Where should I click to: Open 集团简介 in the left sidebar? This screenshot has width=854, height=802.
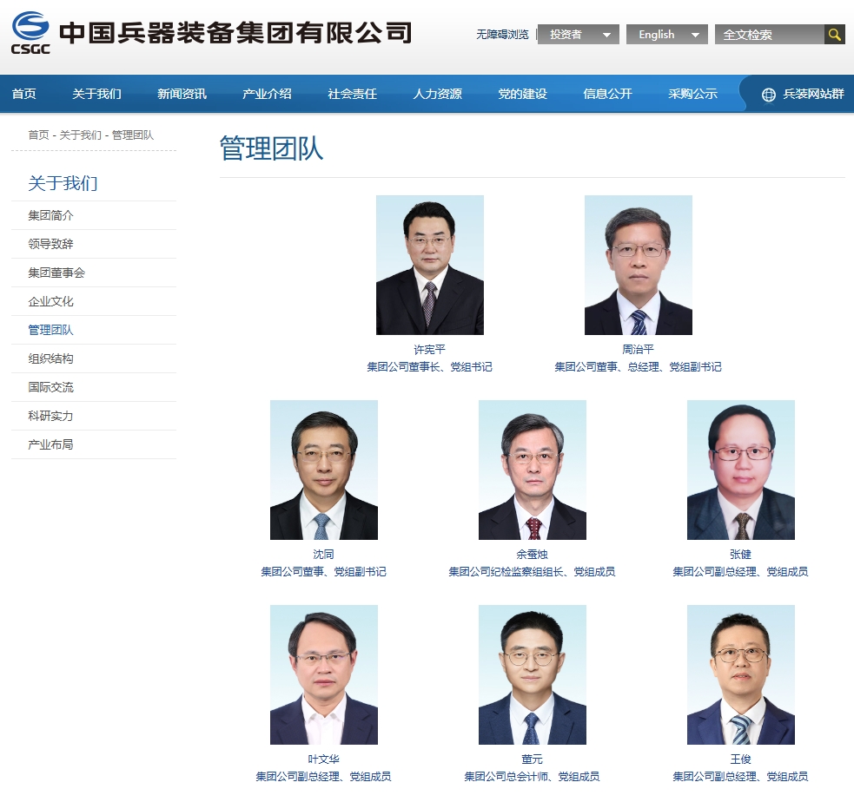pyautogui.click(x=50, y=215)
